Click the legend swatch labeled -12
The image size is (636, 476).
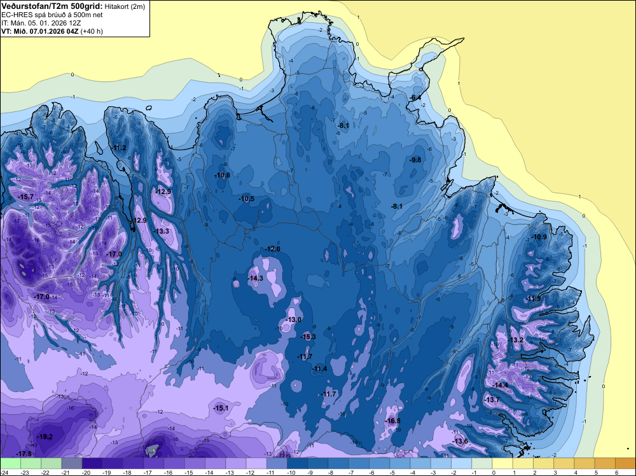pos(256,463)
